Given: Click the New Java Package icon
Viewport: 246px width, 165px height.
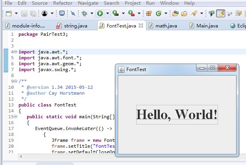Looking at the screenshot, I should (149, 14).
